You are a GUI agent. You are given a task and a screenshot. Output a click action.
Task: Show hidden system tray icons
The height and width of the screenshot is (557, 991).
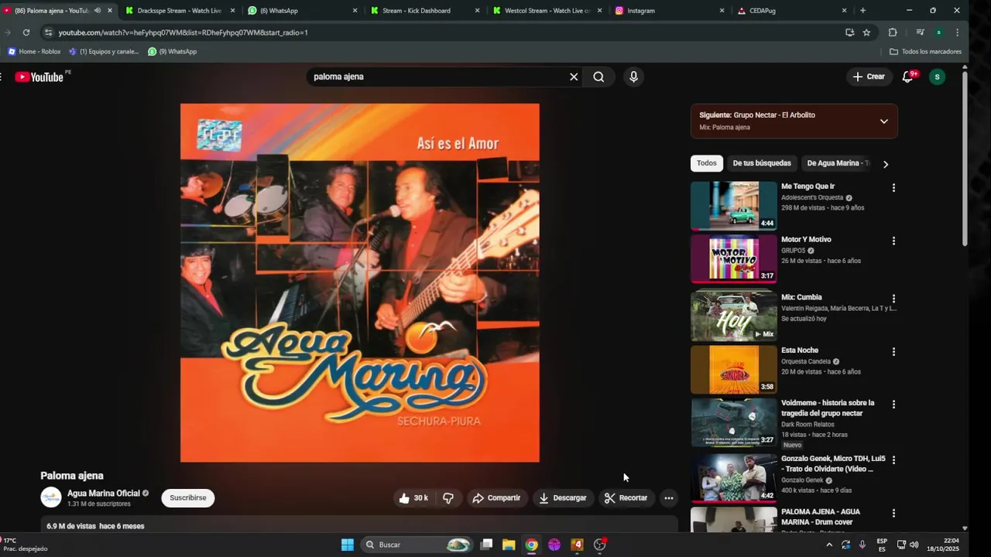point(829,545)
